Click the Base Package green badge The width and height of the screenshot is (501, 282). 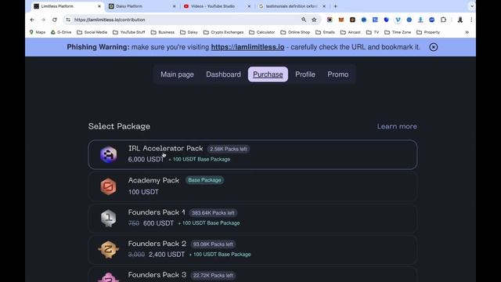pyautogui.click(x=204, y=180)
